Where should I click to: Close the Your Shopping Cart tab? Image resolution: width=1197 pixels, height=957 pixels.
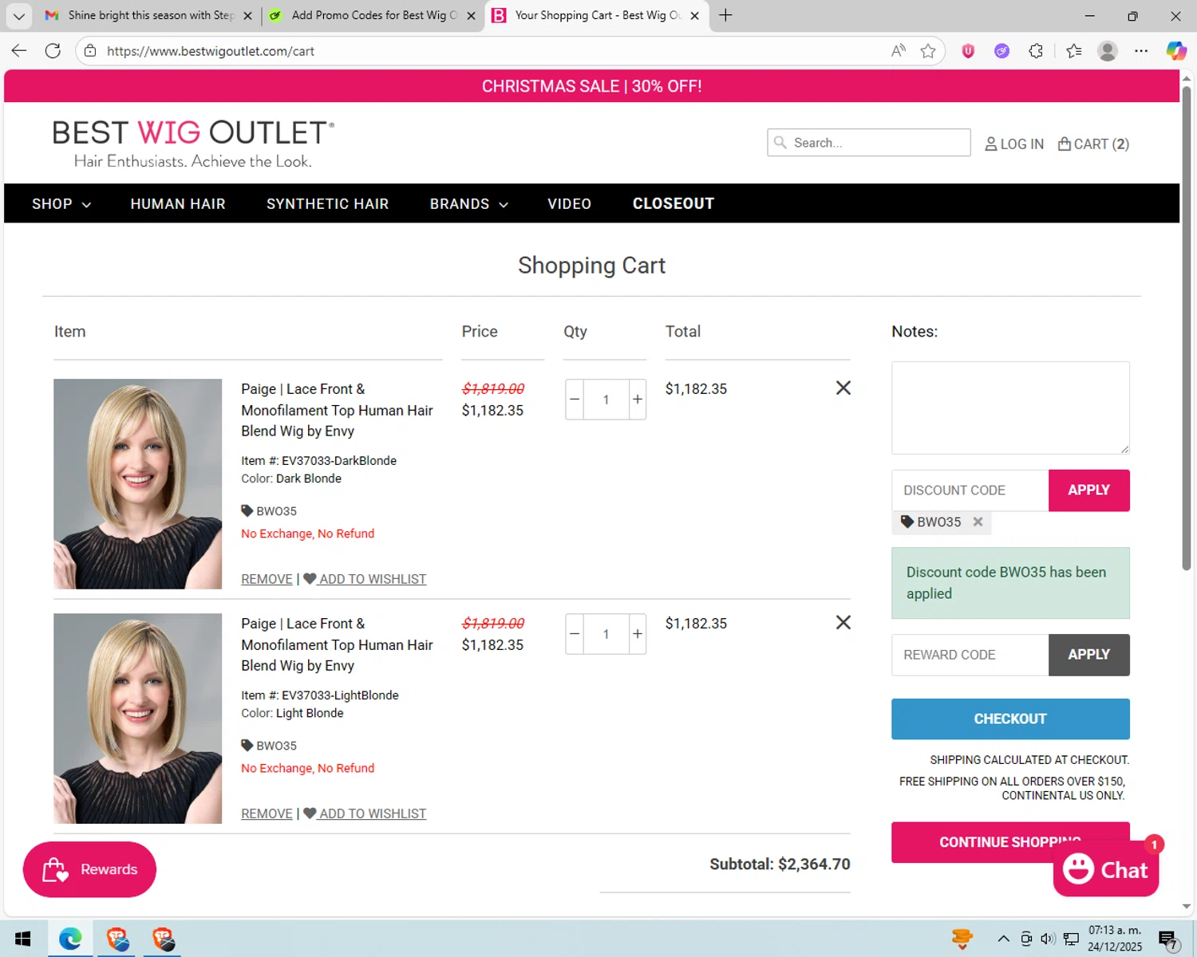click(694, 15)
